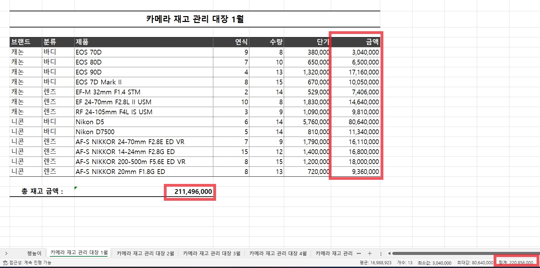
Task: Select the EOS 90D product cell
Action: (x=144, y=72)
